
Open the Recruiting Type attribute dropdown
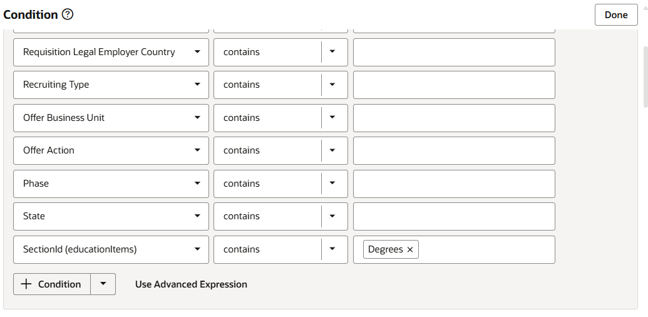(197, 85)
